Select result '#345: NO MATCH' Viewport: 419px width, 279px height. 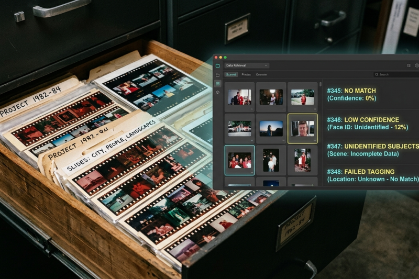pos(351,91)
